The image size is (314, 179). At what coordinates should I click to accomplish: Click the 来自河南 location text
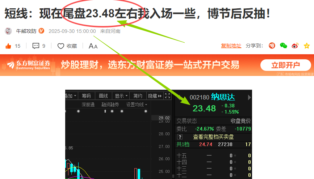110,31
